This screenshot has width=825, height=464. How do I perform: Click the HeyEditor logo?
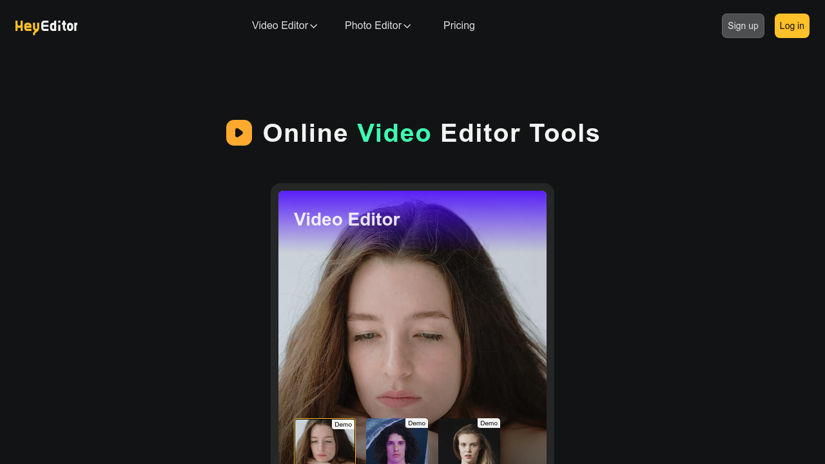46,26
